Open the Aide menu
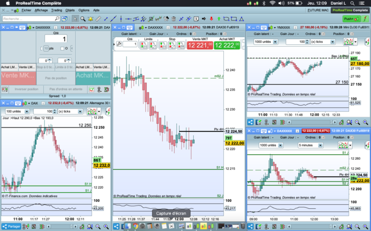 96,10
